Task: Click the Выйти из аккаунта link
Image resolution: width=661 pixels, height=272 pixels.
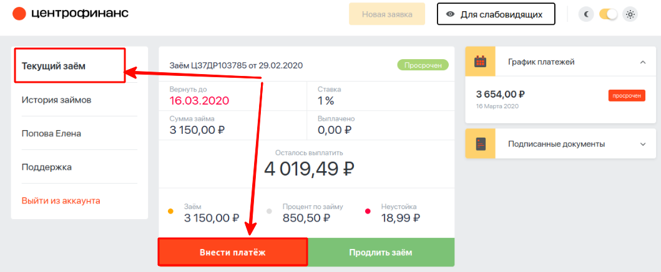Action: tap(61, 201)
